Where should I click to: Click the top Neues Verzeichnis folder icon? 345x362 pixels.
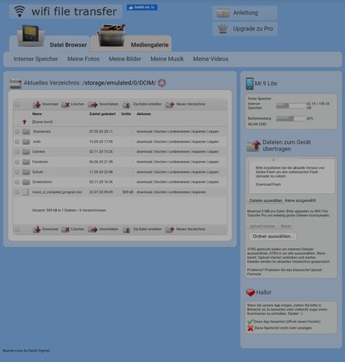(x=170, y=105)
